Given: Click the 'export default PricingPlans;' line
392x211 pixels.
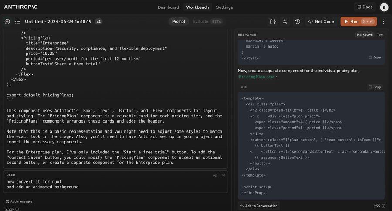Looking at the screenshot, I should pyautogui.click(x=40, y=95).
